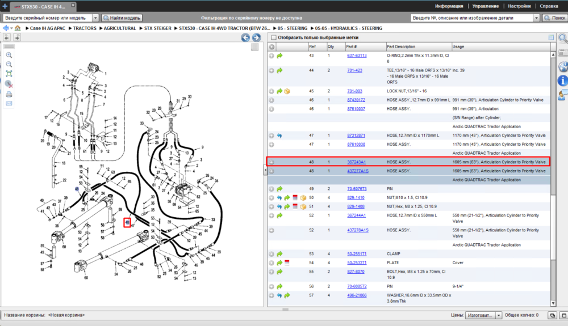The image size is (568, 326).
Task: Toggle the add circle for Ref 53 CLAMP
Action: tap(272, 254)
